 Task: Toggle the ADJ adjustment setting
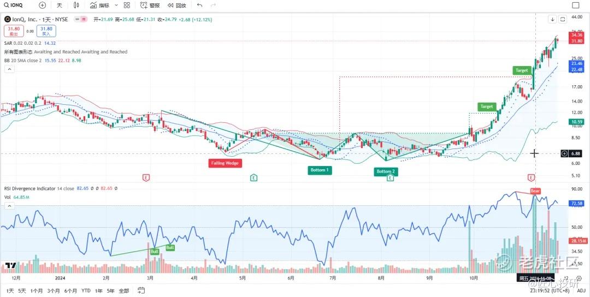(x=581, y=290)
